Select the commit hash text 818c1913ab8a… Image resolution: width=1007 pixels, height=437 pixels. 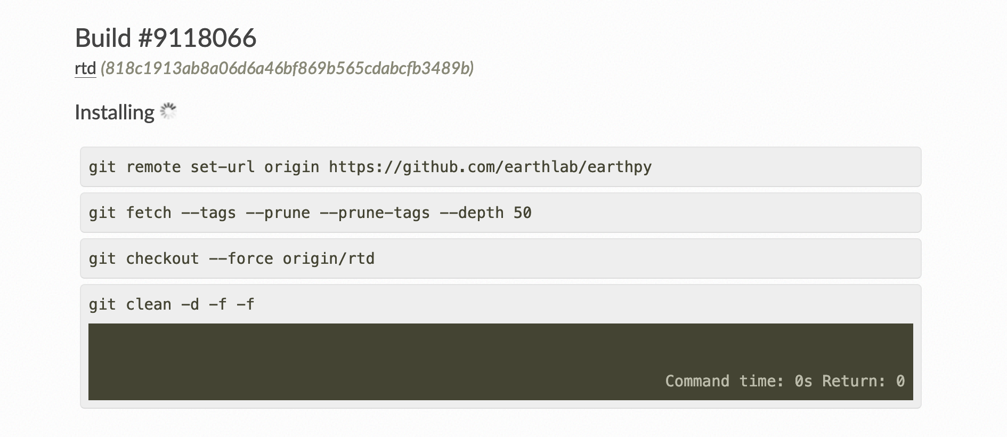(x=287, y=68)
